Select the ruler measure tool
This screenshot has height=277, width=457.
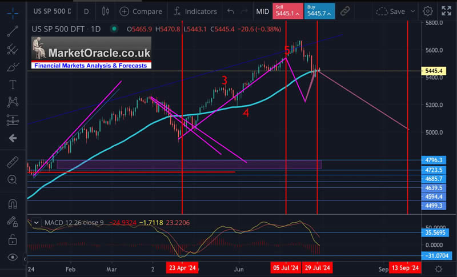13,162
